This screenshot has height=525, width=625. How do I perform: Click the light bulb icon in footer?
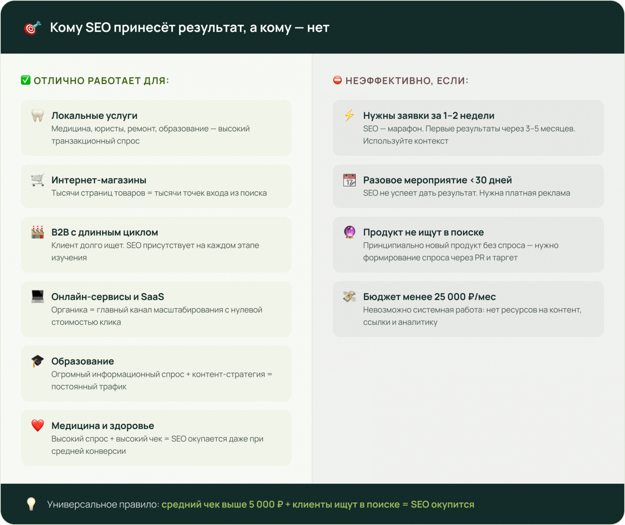click(31, 504)
